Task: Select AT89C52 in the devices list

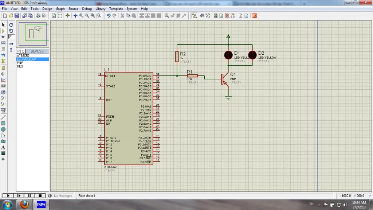Action: [x=23, y=55]
